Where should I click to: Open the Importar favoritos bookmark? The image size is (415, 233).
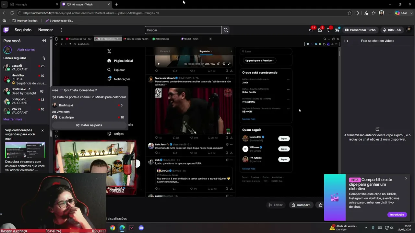coord(25,21)
